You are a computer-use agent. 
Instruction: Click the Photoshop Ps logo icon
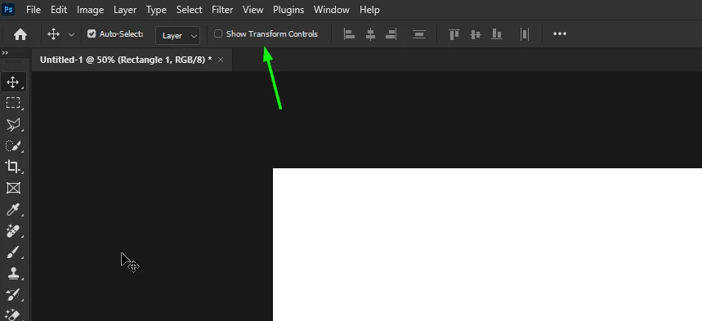(x=8, y=9)
